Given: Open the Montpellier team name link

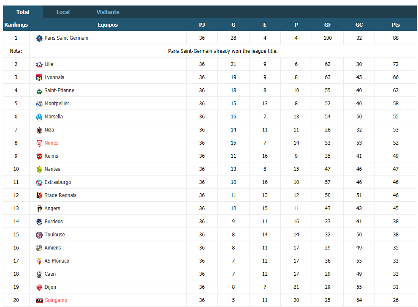Looking at the screenshot, I should 57,104.
